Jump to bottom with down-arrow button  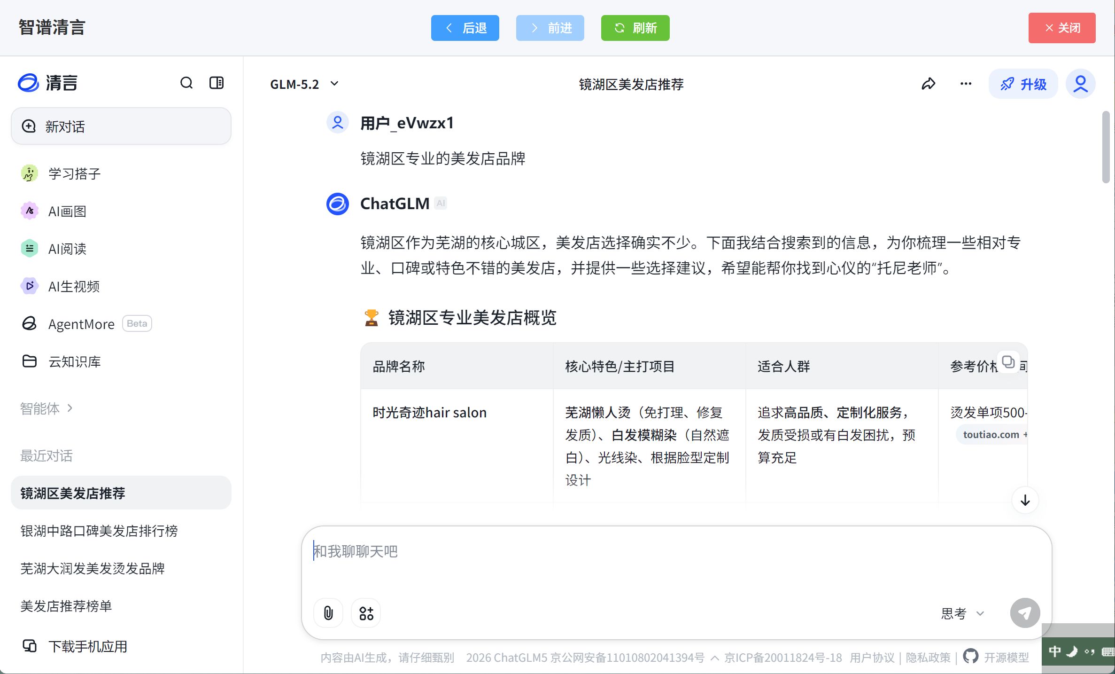(x=1025, y=501)
